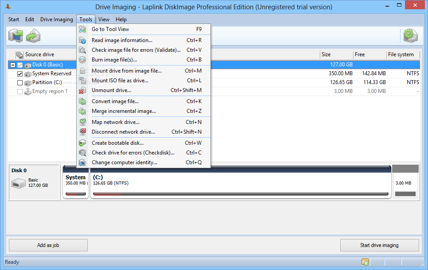Select Go to Tool View
Screen dimensions: 428x270
[x=144, y=29]
